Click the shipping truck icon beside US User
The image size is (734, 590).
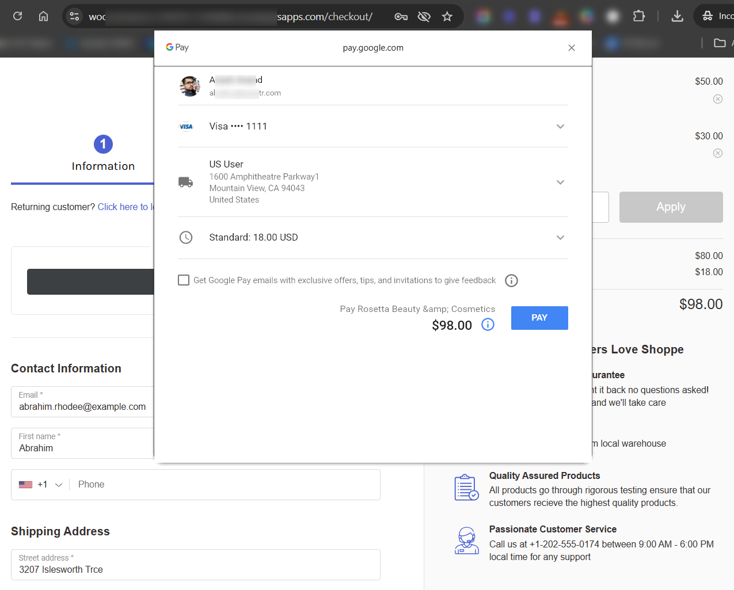pyautogui.click(x=185, y=181)
